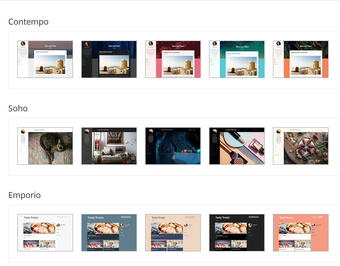Select the white Contempo theme thumbnail
The image size is (340, 266).
45,59
